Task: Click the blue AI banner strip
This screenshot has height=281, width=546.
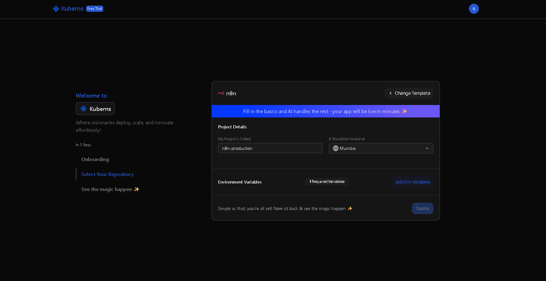Action: 325,111
